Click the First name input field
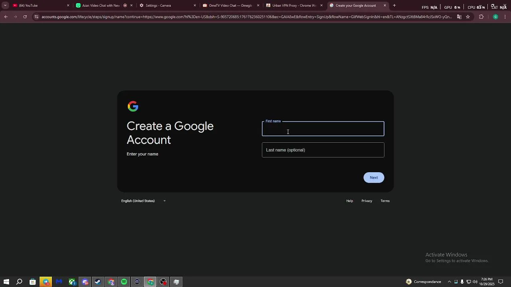The width and height of the screenshot is (511, 287). (x=323, y=129)
